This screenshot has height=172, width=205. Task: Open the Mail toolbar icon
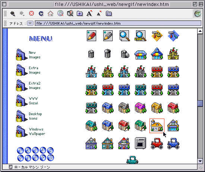coord(70,13)
